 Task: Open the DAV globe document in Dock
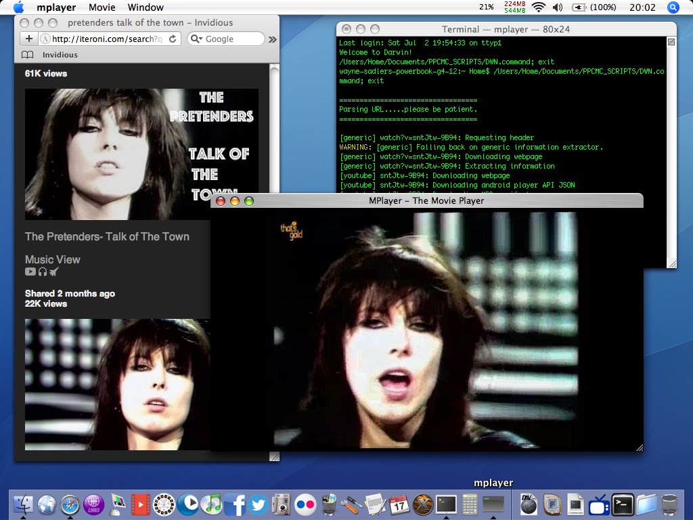coord(528,504)
